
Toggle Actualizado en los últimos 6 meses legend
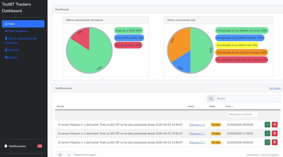(x=242, y=52)
